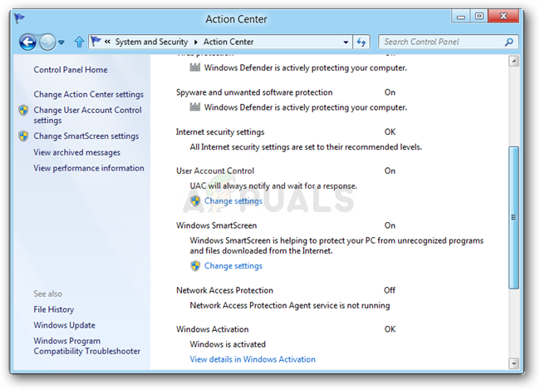
Task: Click the vertical scrollbar thumb
Action: 513,218
